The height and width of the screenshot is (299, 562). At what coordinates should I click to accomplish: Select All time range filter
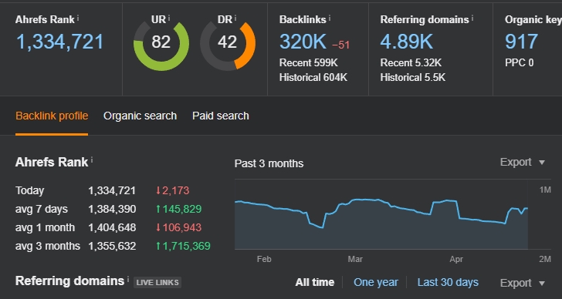tap(315, 283)
